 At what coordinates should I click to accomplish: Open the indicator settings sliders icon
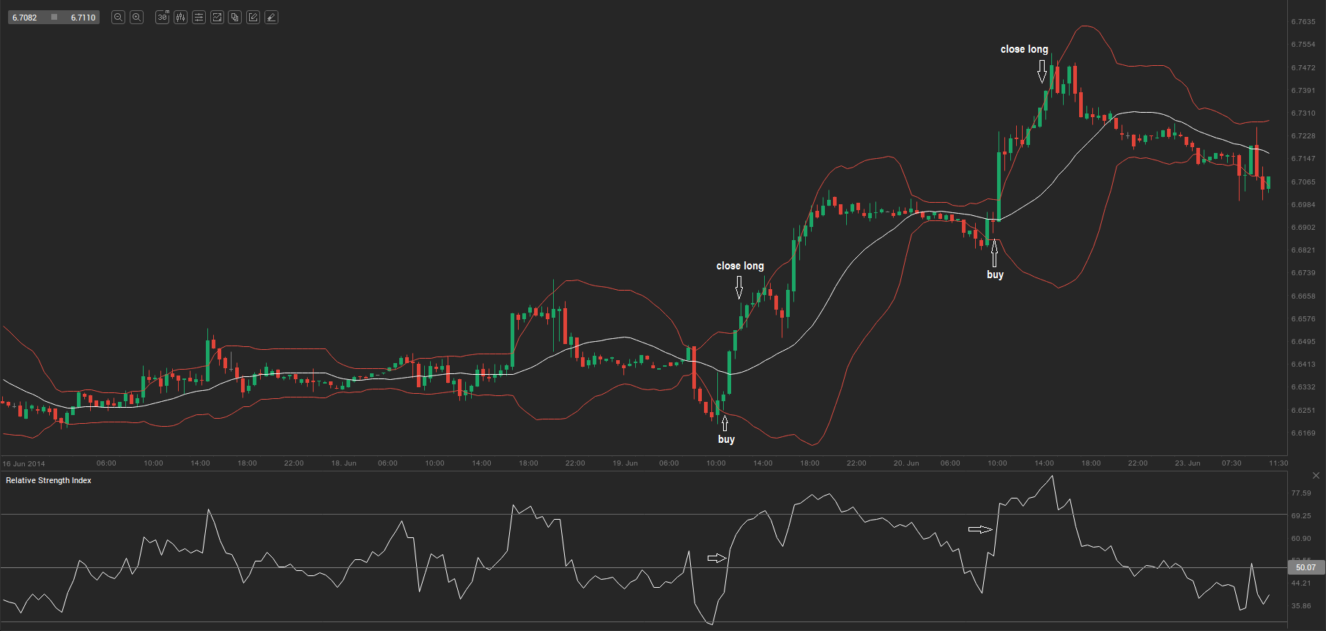tap(199, 18)
